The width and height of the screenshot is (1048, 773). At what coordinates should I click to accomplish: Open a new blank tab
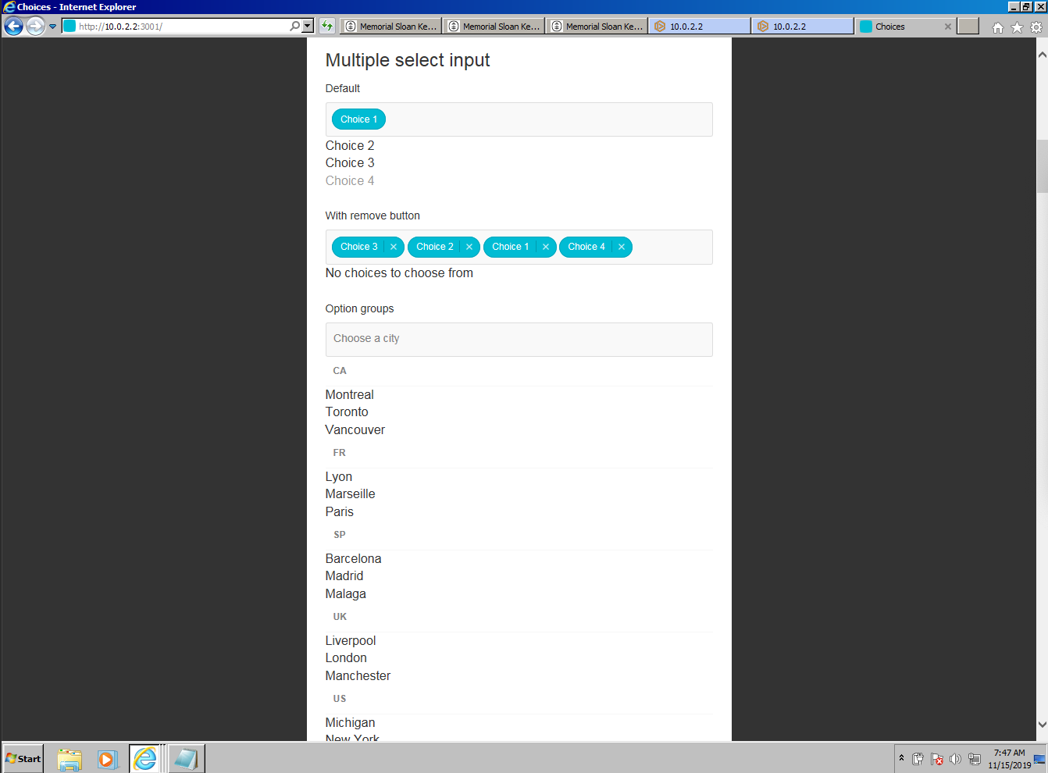(968, 26)
